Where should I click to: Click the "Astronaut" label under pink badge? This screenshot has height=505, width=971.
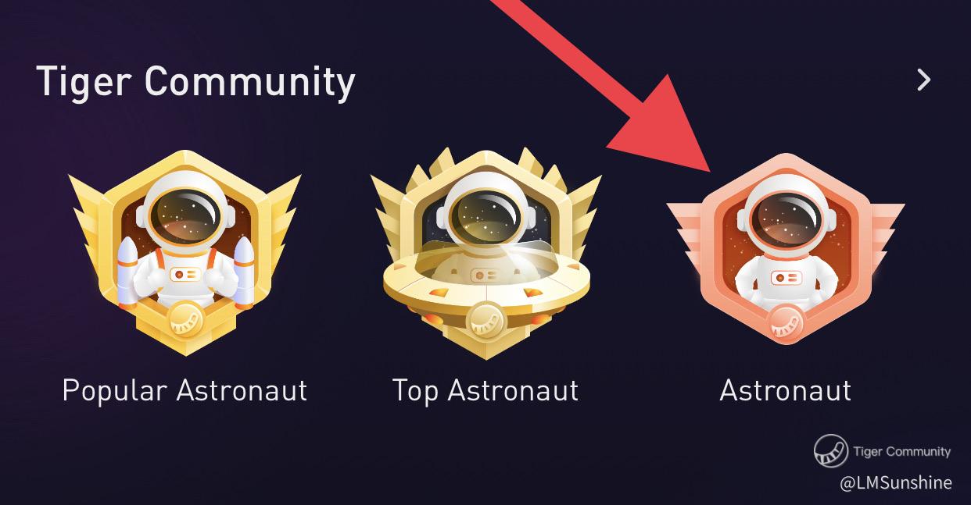pyautogui.click(x=785, y=389)
